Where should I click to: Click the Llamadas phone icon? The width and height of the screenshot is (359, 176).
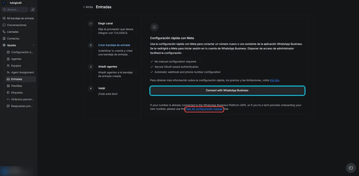click(4, 32)
